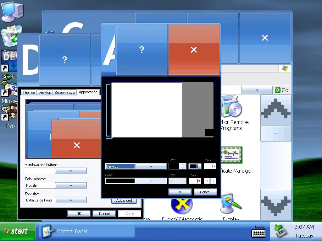The image size is (322, 241).
Task: Click the Item field showing Desktop
Action: point(120,166)
